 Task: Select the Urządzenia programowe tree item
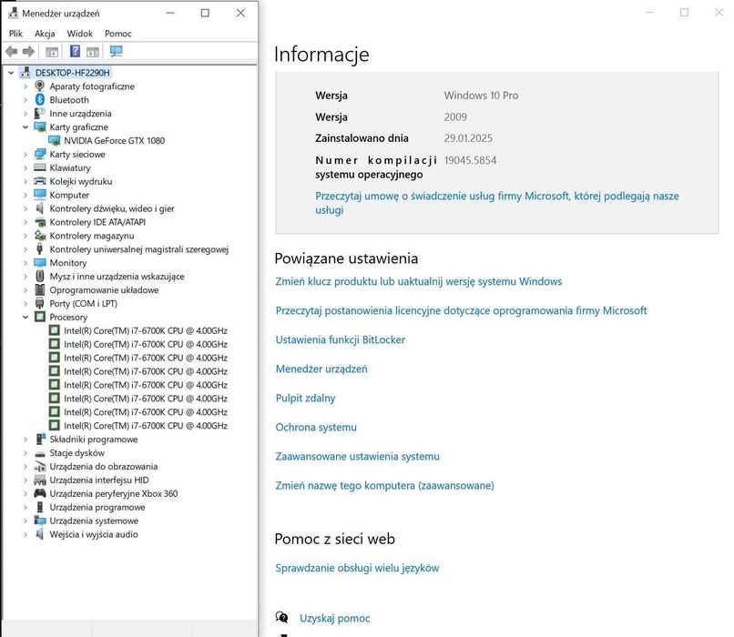click(x=97, y=507)
